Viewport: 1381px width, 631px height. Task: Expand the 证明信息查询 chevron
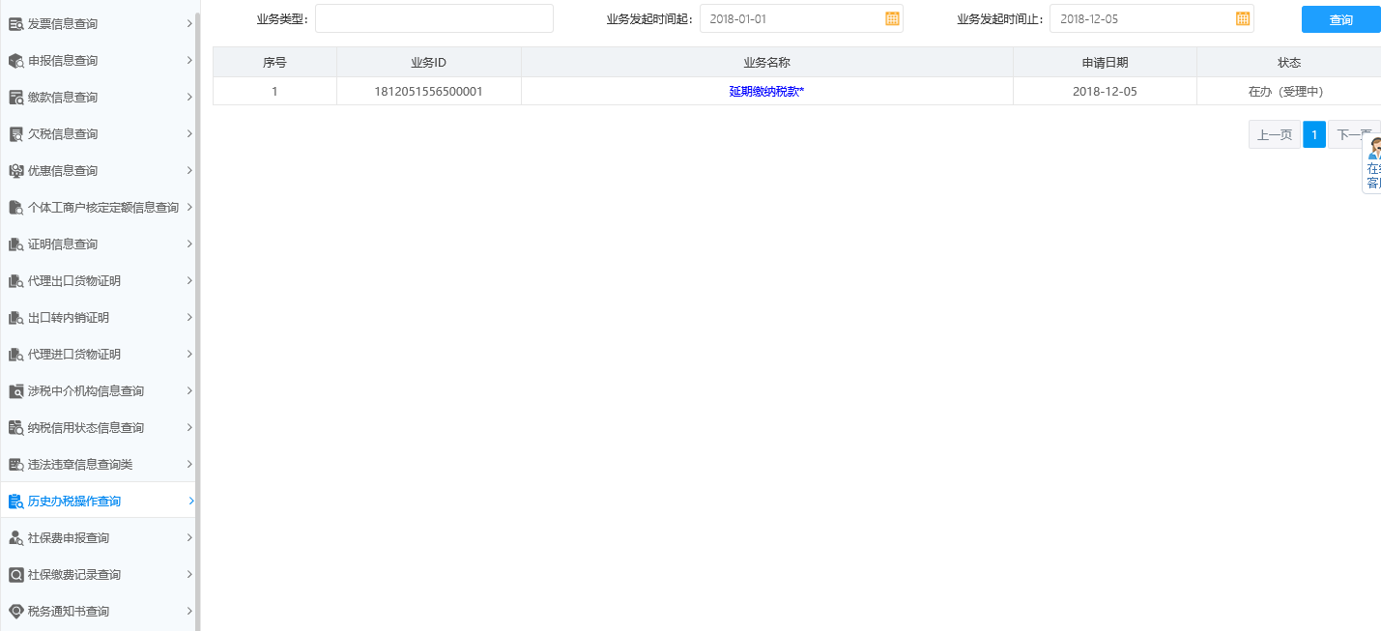pos(189,244)
